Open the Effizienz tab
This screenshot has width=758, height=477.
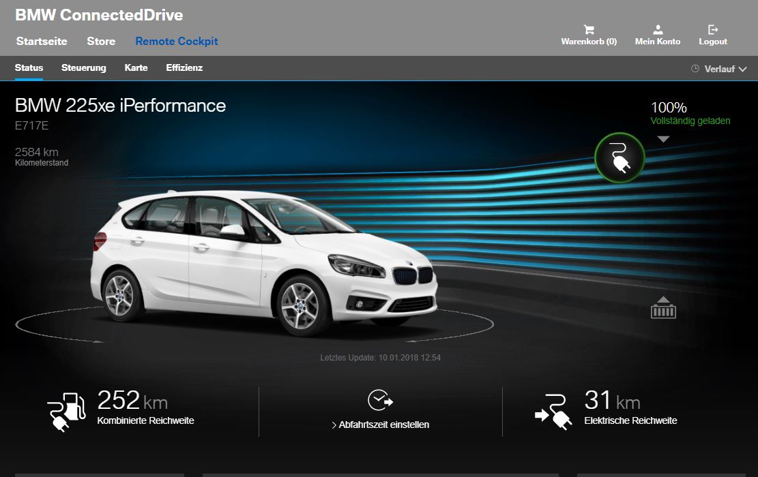184,67
